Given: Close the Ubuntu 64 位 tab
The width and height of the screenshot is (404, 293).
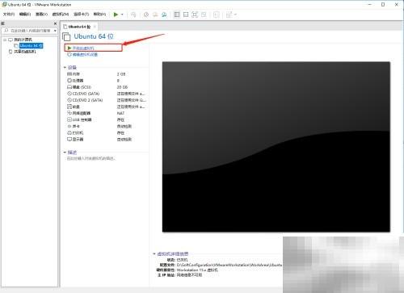Looking at the screenshot, I should click(95, 27).
